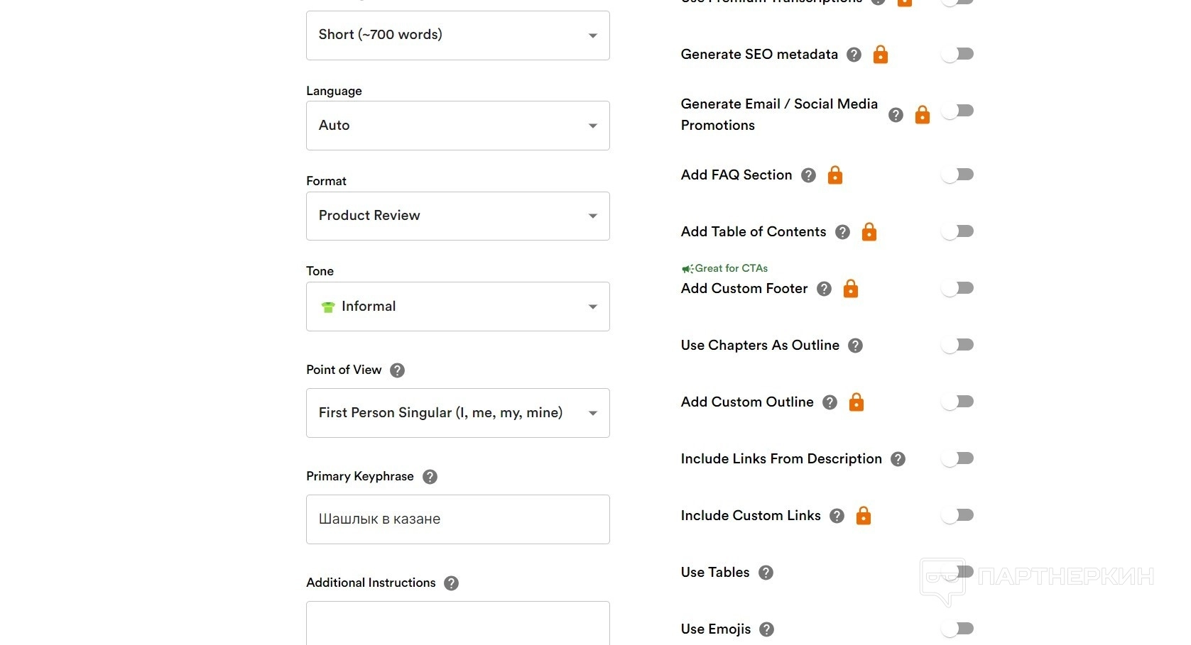Screen dimensions: 1191x645
Task: Click the Primary Keyphrase text field
Action: coord(457,519)
